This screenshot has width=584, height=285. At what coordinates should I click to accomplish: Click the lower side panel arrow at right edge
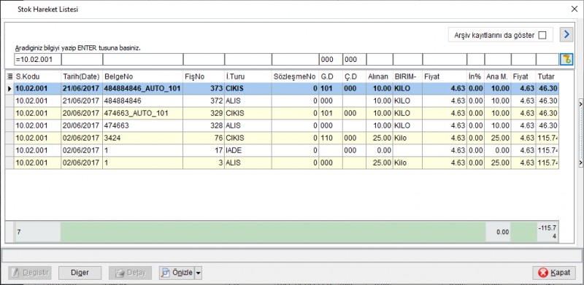[580, 163]
